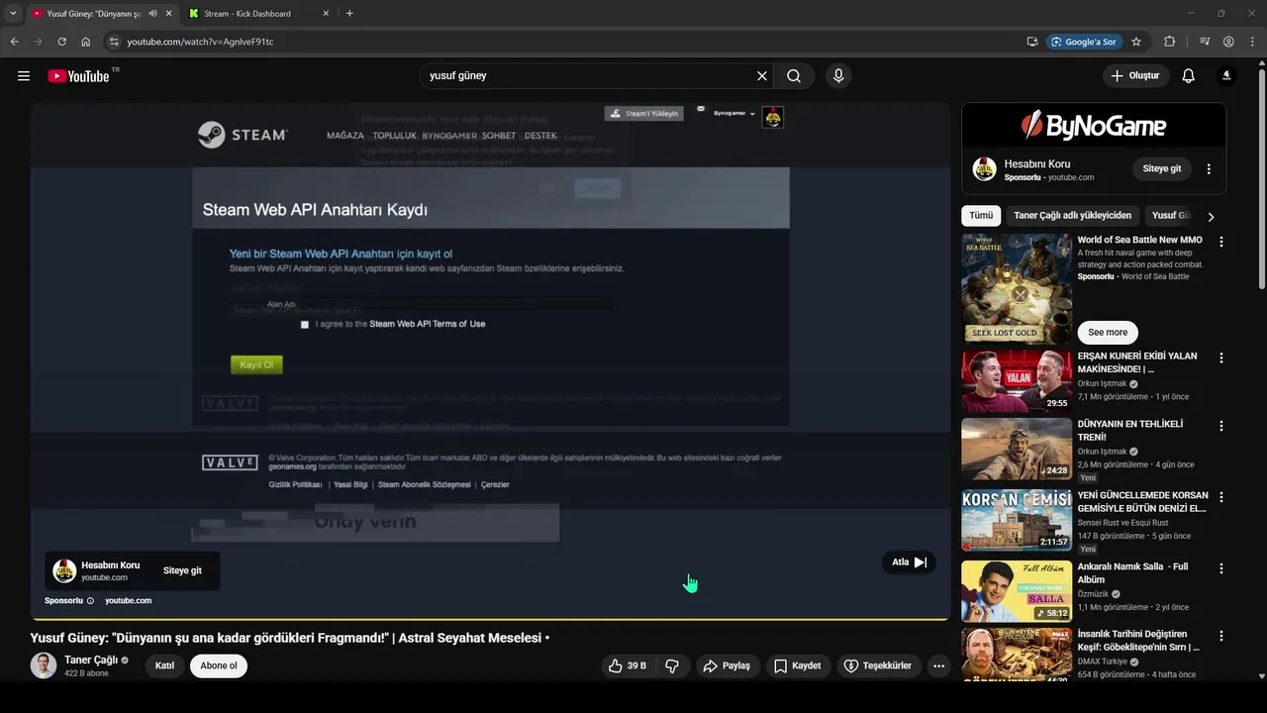Start voice search with microphone icon

tap(838, 76)
